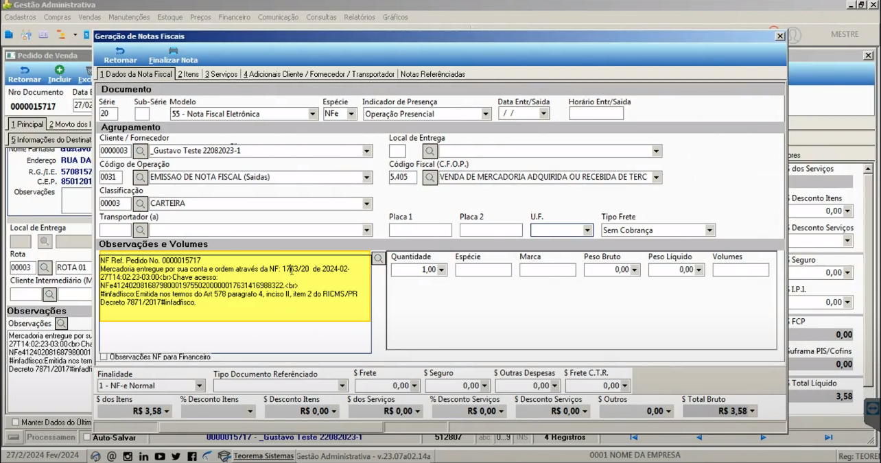Expand the Modelo dropdown
Image resolution: width=881 pixels, height=463 pixels.
tap(313, 114)
